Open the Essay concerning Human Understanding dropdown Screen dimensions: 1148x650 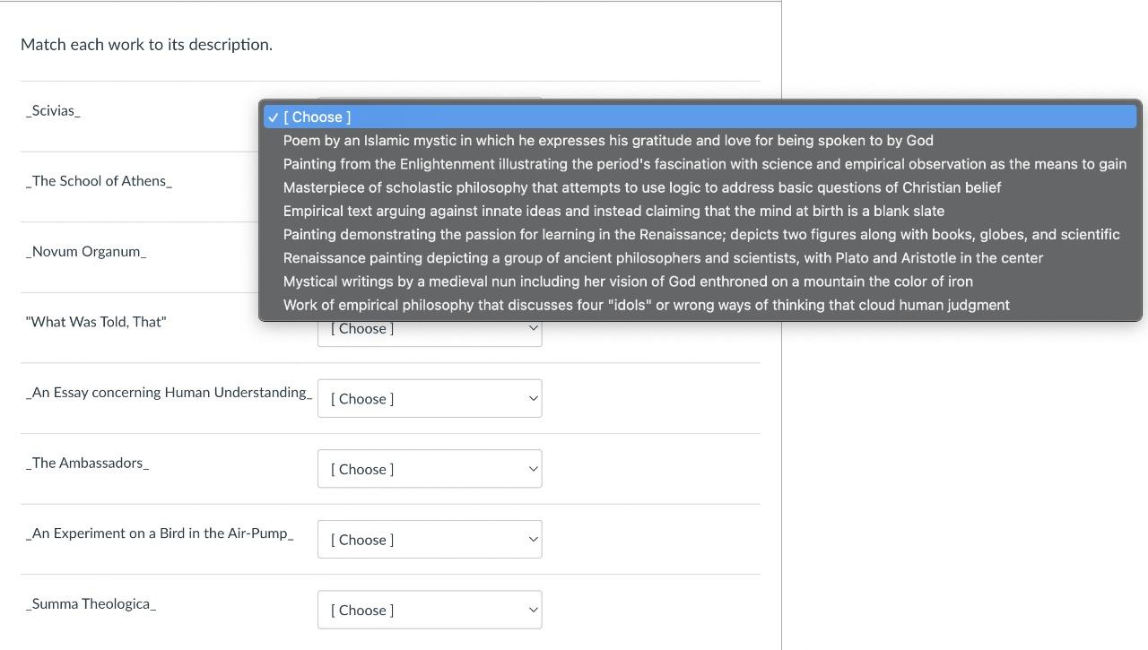pos(429,398)
